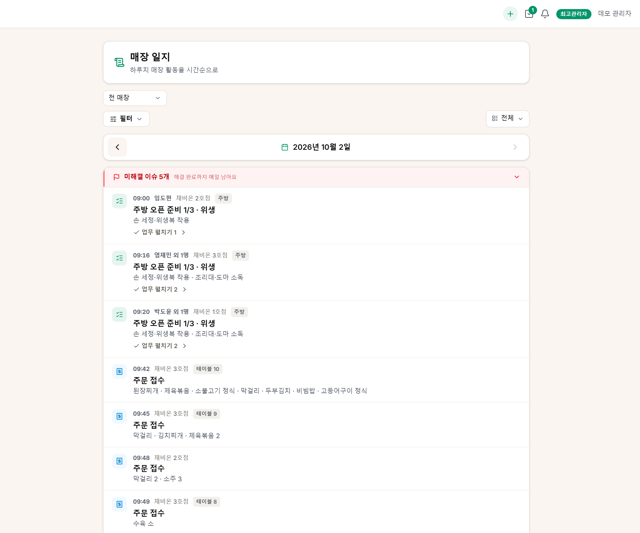Click the 테이블 8 tag

(x=206, y=502)
